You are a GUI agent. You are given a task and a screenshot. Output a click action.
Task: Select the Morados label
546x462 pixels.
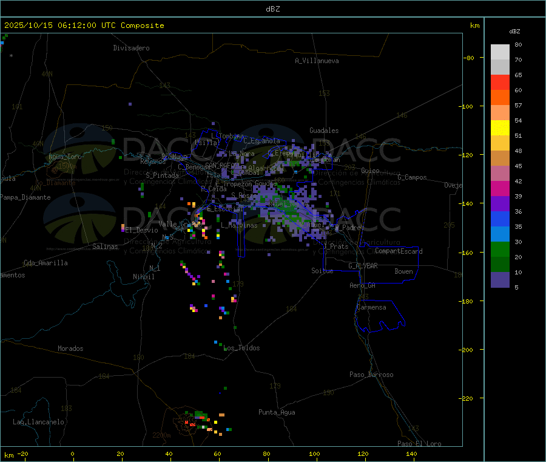pos(71,348)
